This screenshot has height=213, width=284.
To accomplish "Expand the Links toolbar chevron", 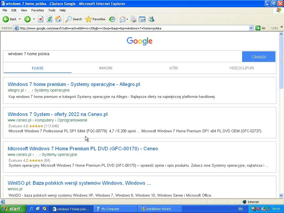I will tap(282, 27).
